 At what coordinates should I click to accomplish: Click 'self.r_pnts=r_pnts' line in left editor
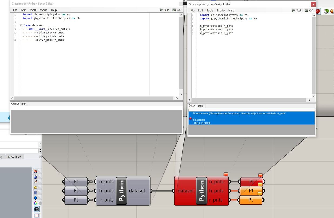tap(49, 40)
